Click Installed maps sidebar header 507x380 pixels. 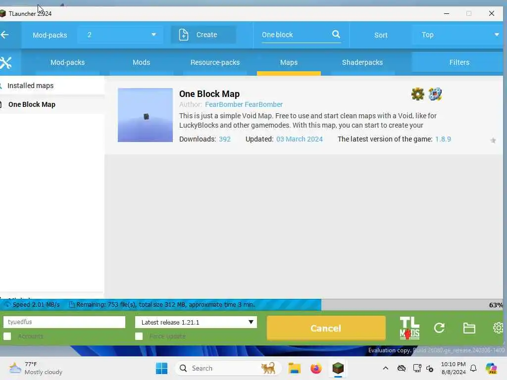(30, 86)
